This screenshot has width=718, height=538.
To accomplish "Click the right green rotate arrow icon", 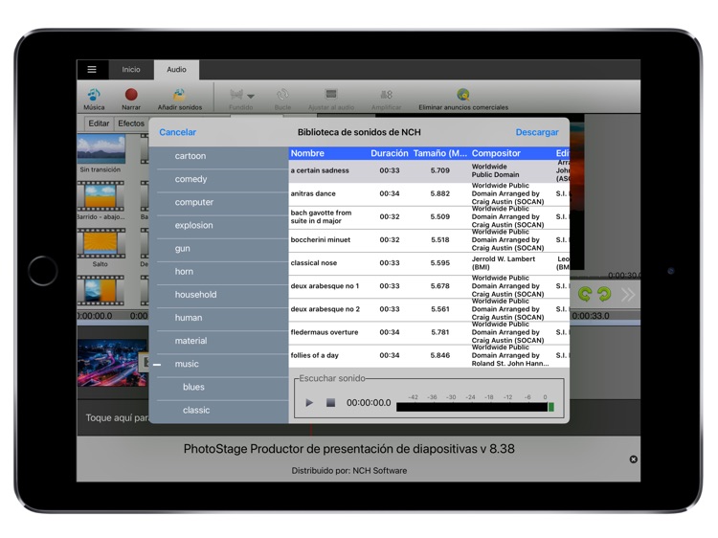I will point(604,294).
